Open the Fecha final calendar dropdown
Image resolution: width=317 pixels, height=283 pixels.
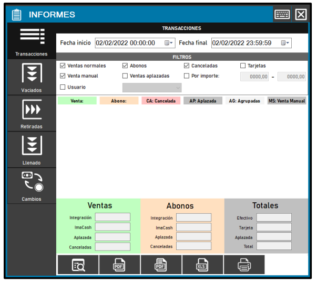tap(285, 43)
